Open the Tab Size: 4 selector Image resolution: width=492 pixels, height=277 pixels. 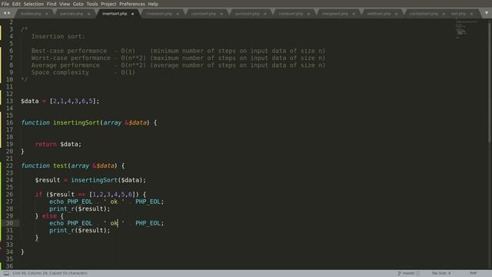[441, 273]
